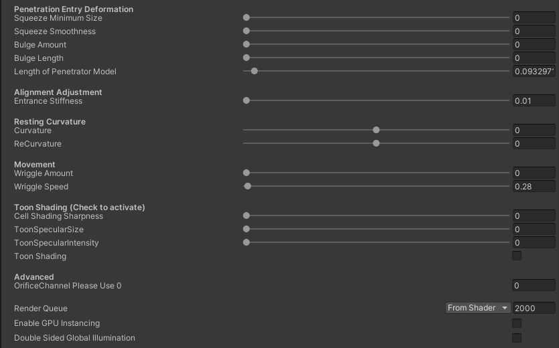Click the Squeeze Minimum Size slider handle

[x=246, y=18]
